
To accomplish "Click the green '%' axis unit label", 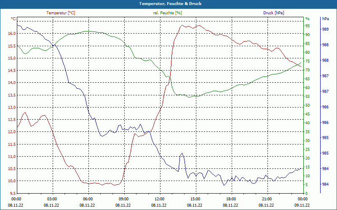I will point(308,19).
